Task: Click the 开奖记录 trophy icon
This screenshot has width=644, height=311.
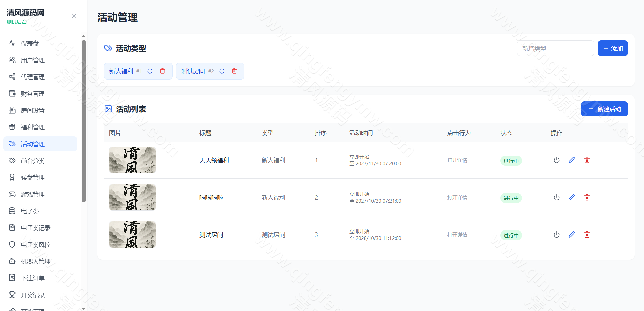Action: (12, 295)
